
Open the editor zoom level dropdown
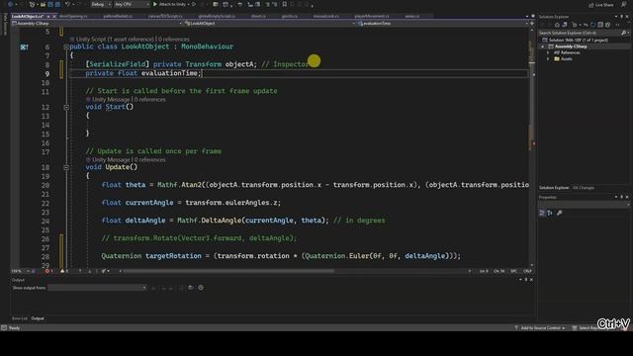tap(21, 271)
